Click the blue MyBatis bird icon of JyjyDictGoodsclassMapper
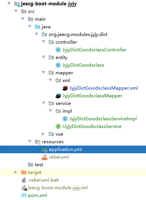 coord(58,96)
